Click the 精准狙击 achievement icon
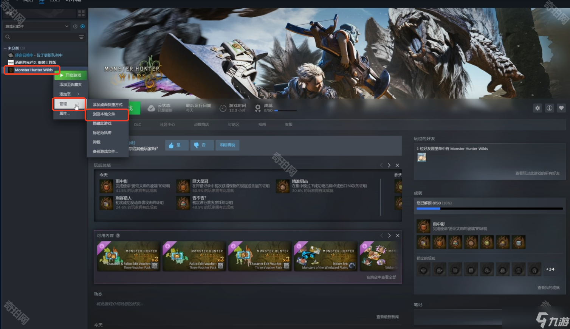Screen dimensions: 570x329 (x=282, y=186)
